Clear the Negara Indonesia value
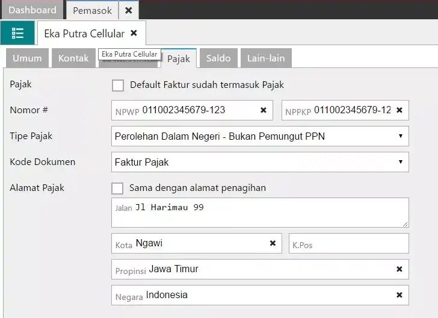 click(x=399, y=295)
